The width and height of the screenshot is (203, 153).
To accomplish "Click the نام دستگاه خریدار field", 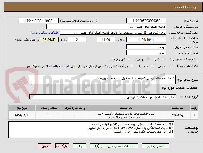I will click(x=106, y=26).
